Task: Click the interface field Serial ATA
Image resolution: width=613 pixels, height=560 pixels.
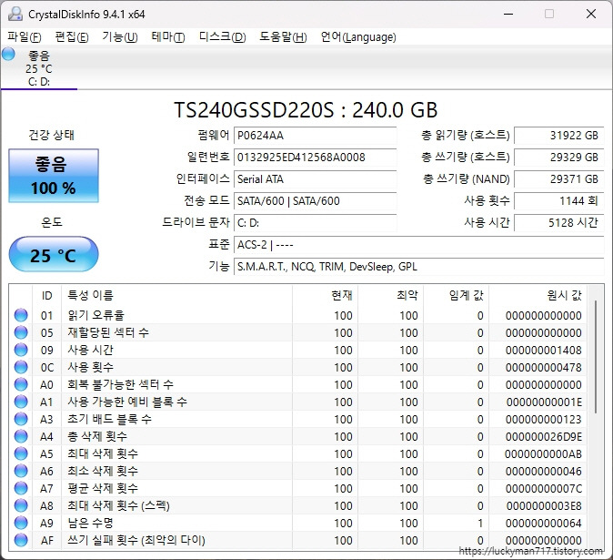Action: pyautogui.click(x=315, y=179)
